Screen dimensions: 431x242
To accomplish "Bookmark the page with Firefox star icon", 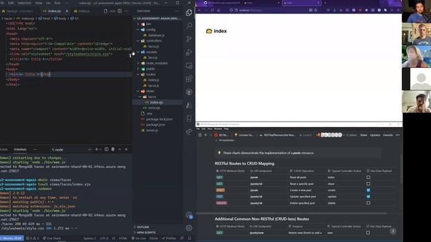I will (316, 10).
